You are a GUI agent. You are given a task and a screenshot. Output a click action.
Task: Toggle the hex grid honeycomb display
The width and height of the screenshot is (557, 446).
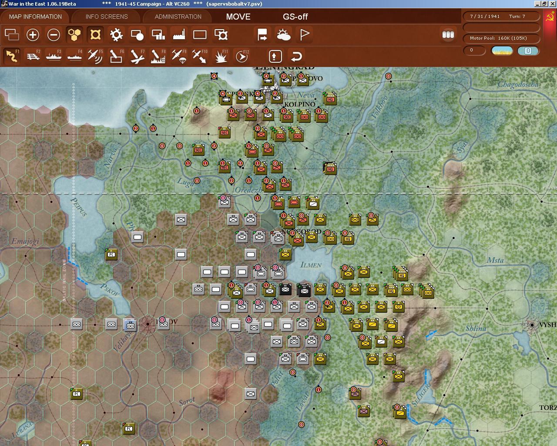pos(74,34)
